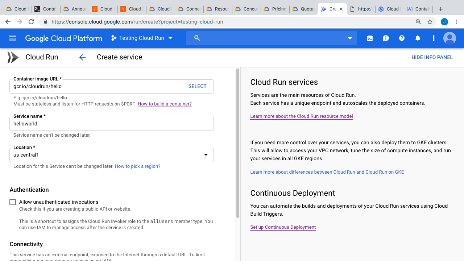Click into Service name field
The height and width of the screenshot is (261, 464).
tap(112, 124)
